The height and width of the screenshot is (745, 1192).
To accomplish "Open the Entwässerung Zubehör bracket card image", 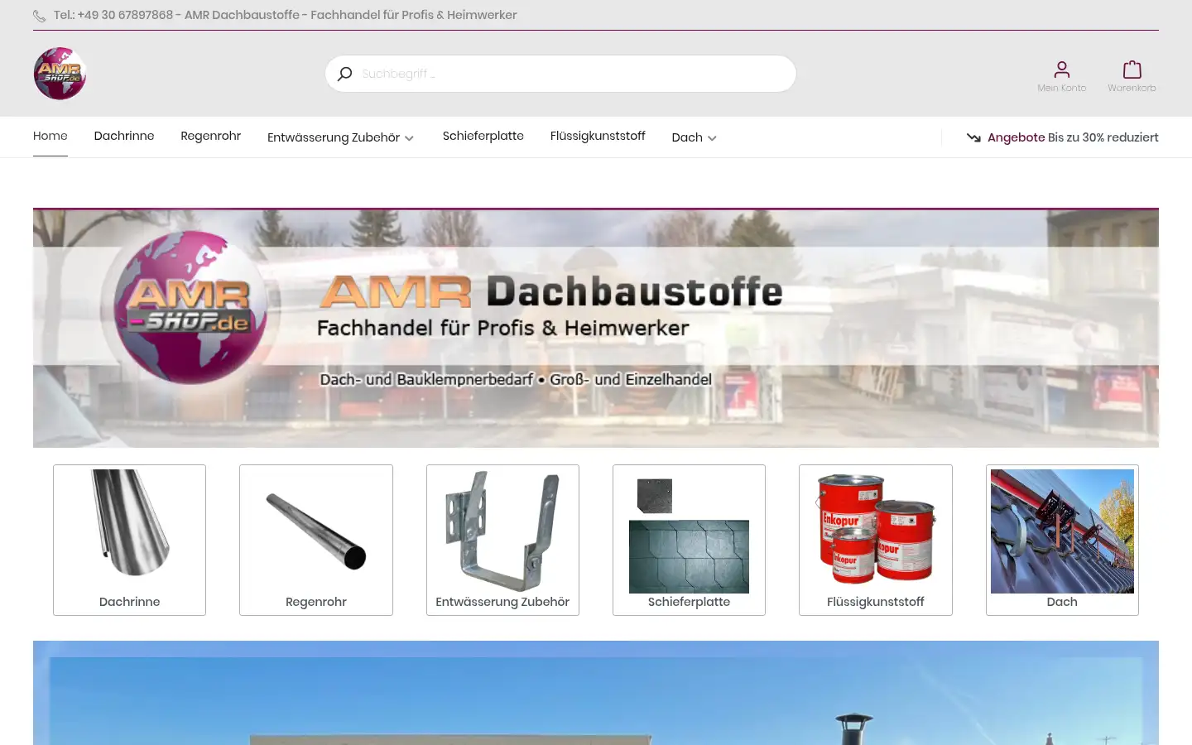I will click(502, 531).
